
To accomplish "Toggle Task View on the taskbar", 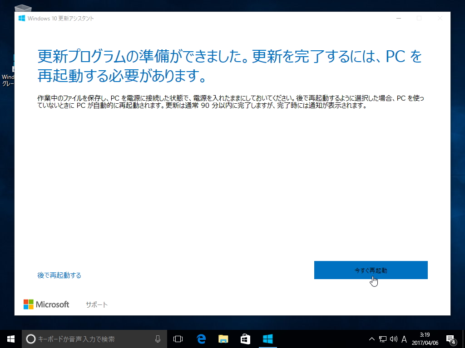I will point(178,338).
